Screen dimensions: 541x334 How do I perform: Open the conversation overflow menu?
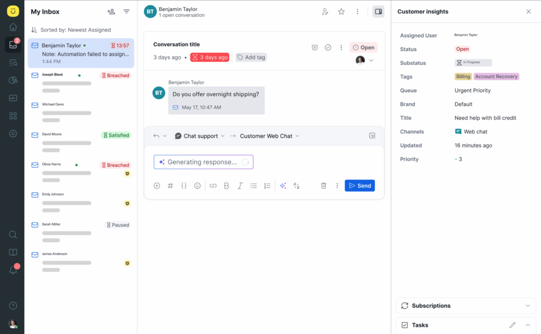[341, 47]
